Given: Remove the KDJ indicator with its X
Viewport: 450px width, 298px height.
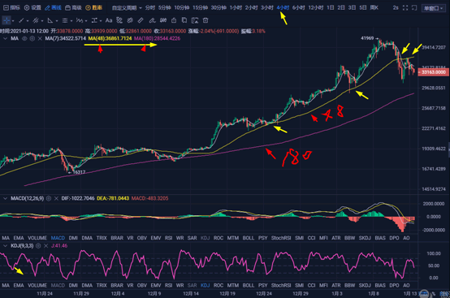Looking at the screenshot, I should coord(46,246).
